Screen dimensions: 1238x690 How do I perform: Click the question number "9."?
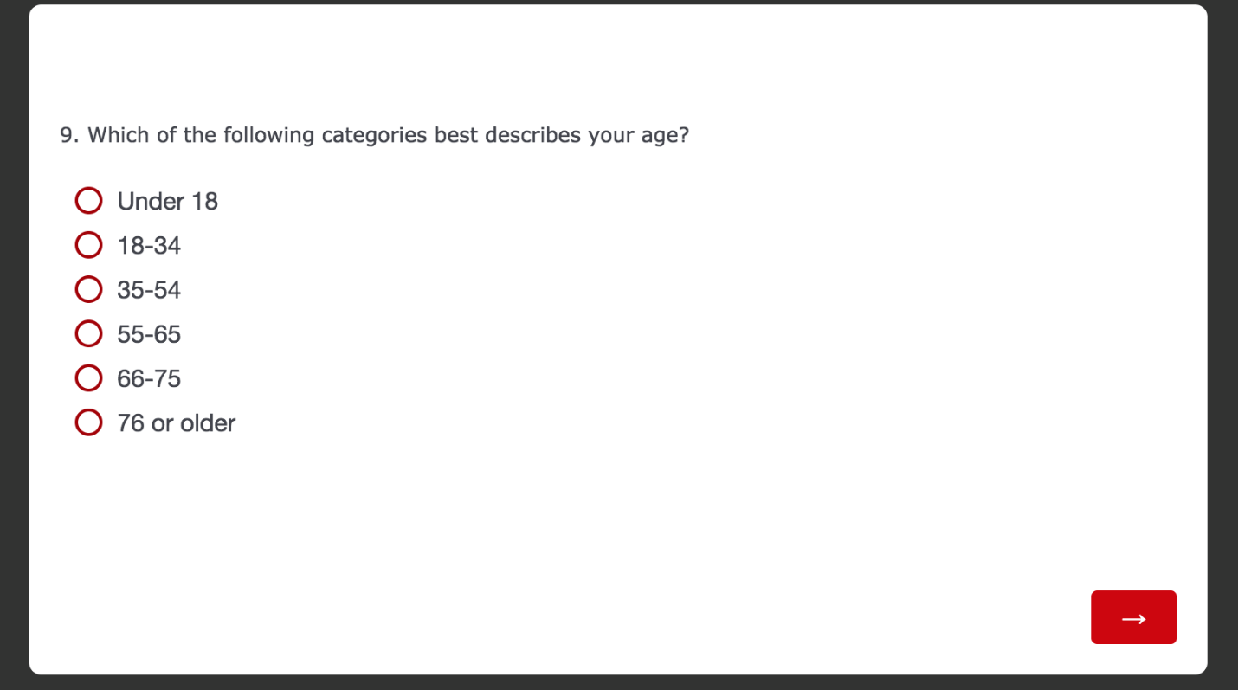point(69,135)
